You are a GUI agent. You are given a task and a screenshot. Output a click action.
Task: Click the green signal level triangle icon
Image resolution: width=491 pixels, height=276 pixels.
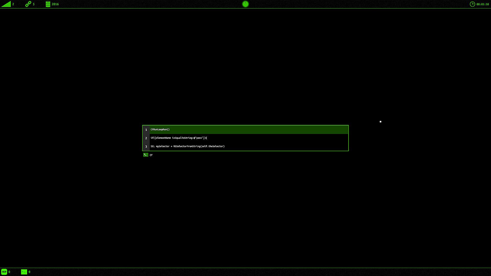pyautogui.click(x=7, y=4)
